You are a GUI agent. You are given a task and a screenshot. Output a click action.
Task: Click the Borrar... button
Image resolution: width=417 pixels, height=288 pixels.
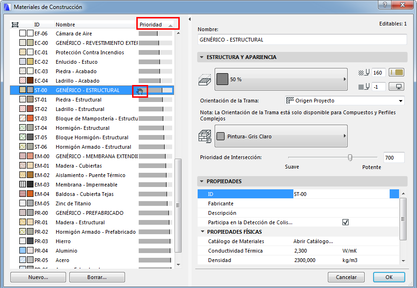tap(97, 277)
